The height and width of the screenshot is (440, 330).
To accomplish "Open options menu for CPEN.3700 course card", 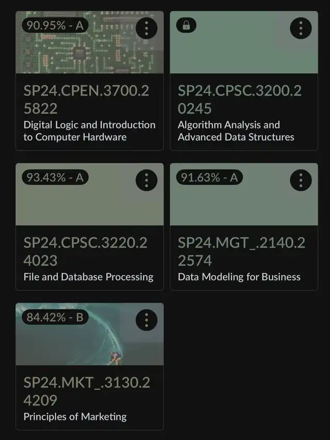I will 146,28.
